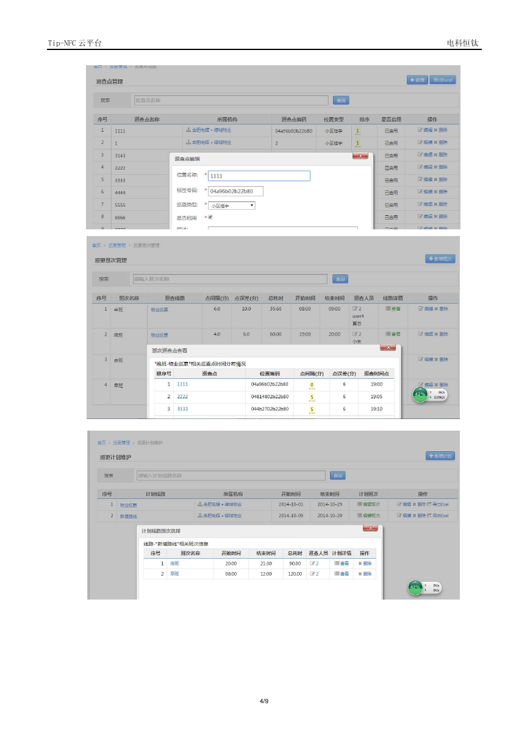Click the 标签号码 field 04a96b02b22b80

[235, 191]
